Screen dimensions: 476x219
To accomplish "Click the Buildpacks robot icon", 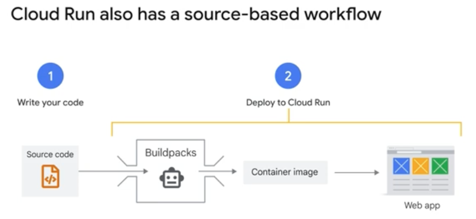I will coord(172,178).
